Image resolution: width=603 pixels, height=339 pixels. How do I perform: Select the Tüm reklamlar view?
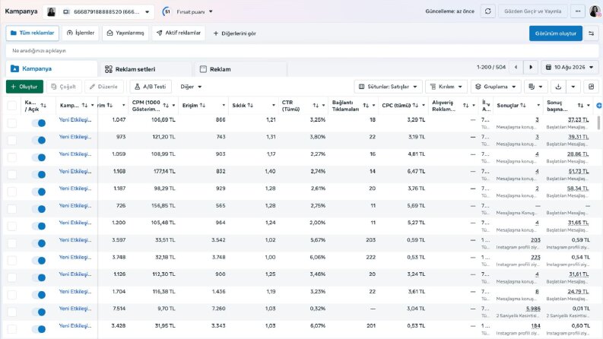32,33
